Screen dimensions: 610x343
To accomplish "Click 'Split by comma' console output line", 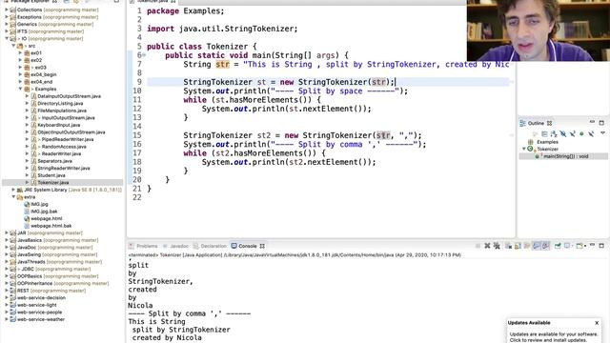I will pos(190,313).
